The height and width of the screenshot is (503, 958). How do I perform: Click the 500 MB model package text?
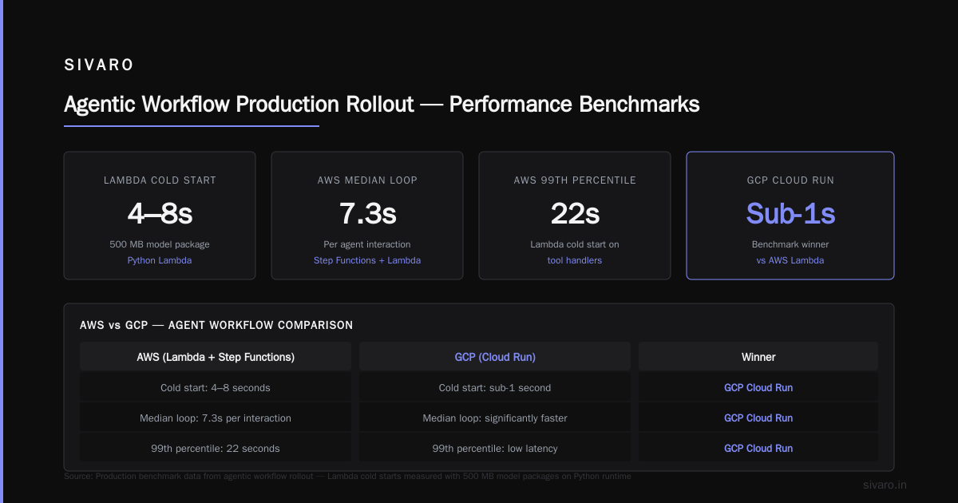(160, 244)
